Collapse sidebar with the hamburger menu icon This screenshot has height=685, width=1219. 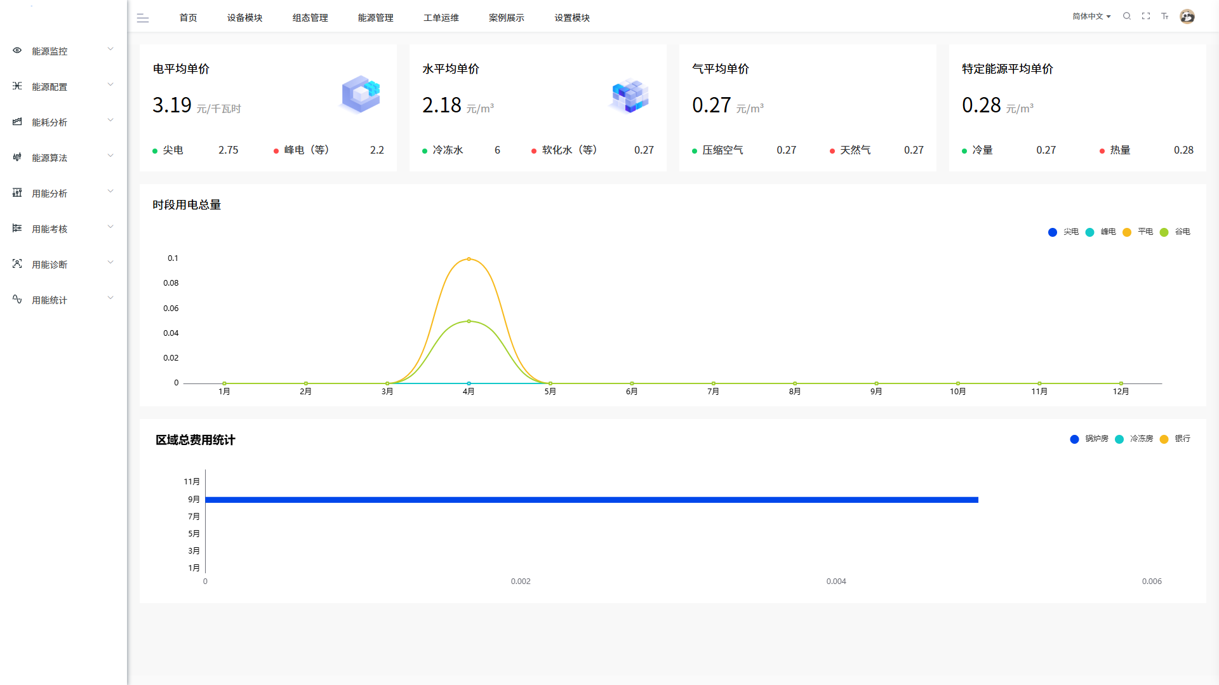coord(143,18)
